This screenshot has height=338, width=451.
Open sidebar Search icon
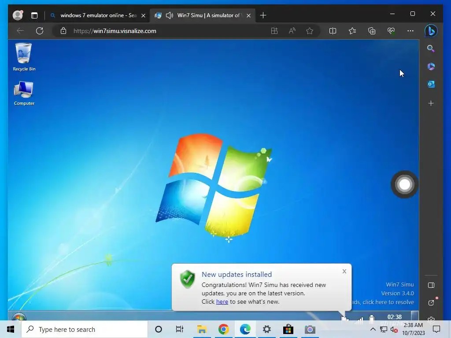pos(431,48)
